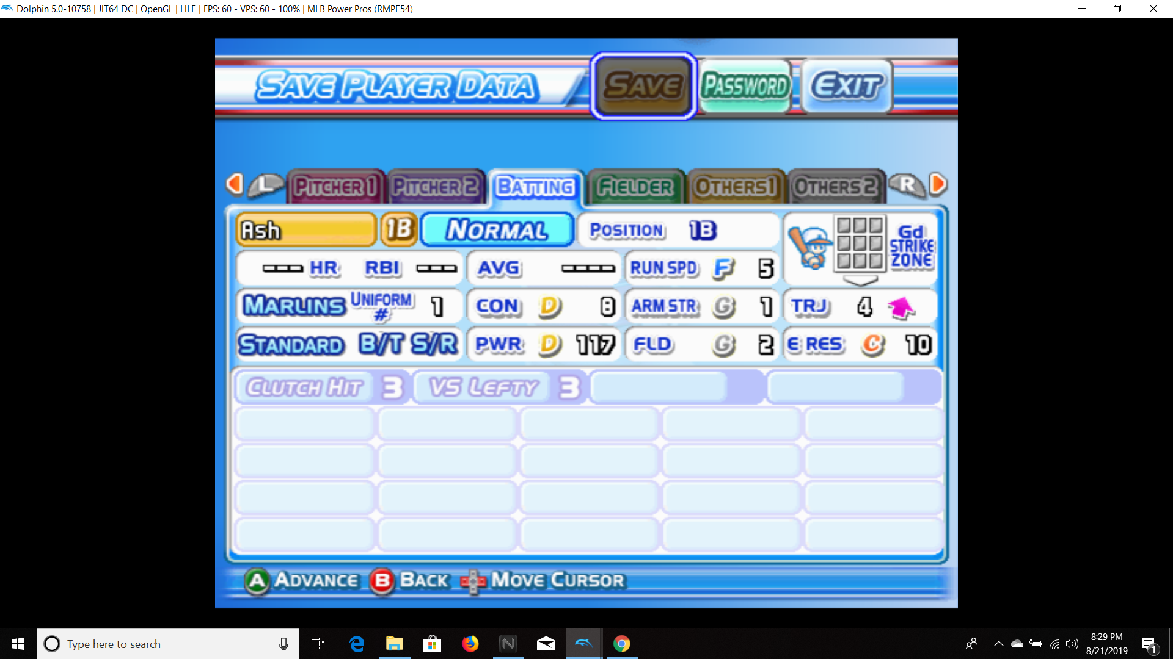The height and width of the screenshot is (659, 1173).
Task: Click the Exit button
Action: [847, 85]
